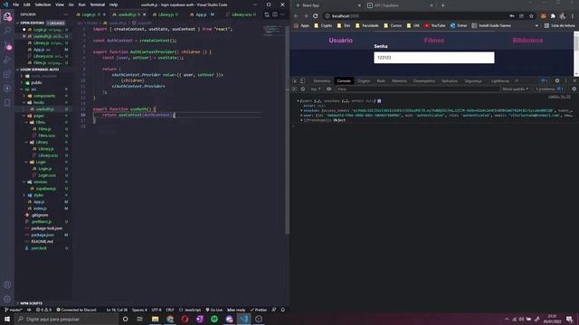Close the DevTools panel
The height and width of the screenshot is (325, 579).
click(574, 80)
